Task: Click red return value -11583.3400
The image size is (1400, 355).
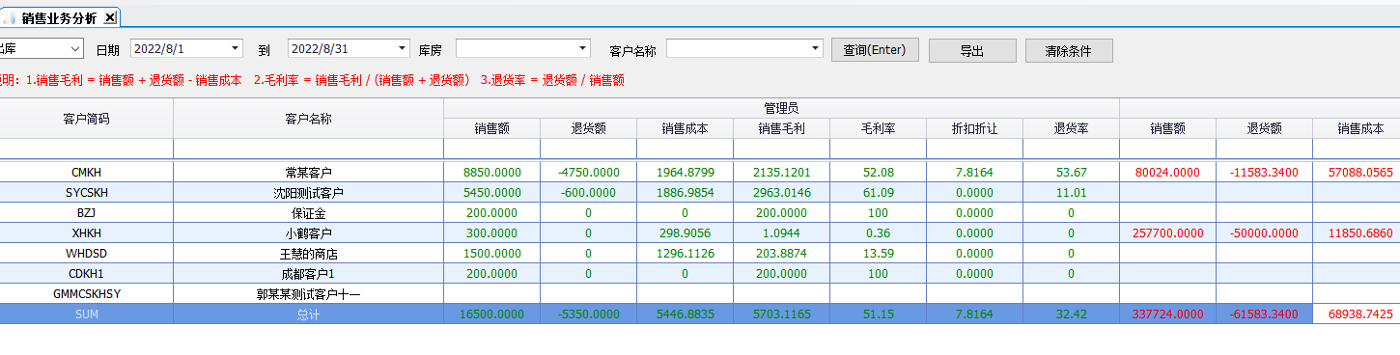Action: [1264, 172]
